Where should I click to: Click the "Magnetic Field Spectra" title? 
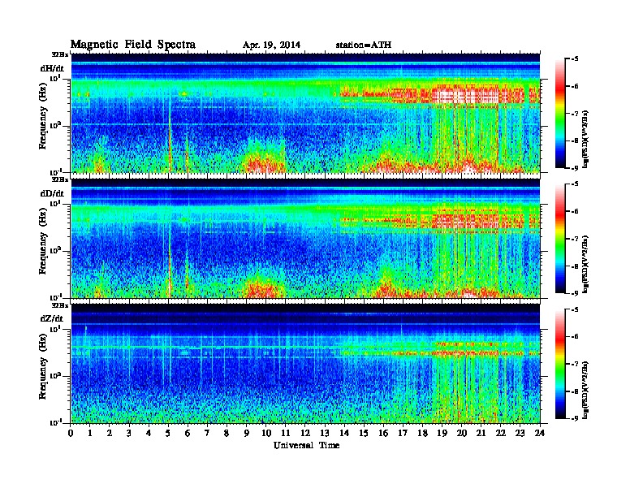click(133, 45)
